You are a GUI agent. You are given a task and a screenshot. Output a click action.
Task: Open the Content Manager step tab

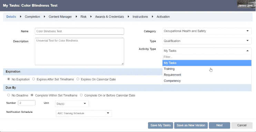click(x=60, y=16)
